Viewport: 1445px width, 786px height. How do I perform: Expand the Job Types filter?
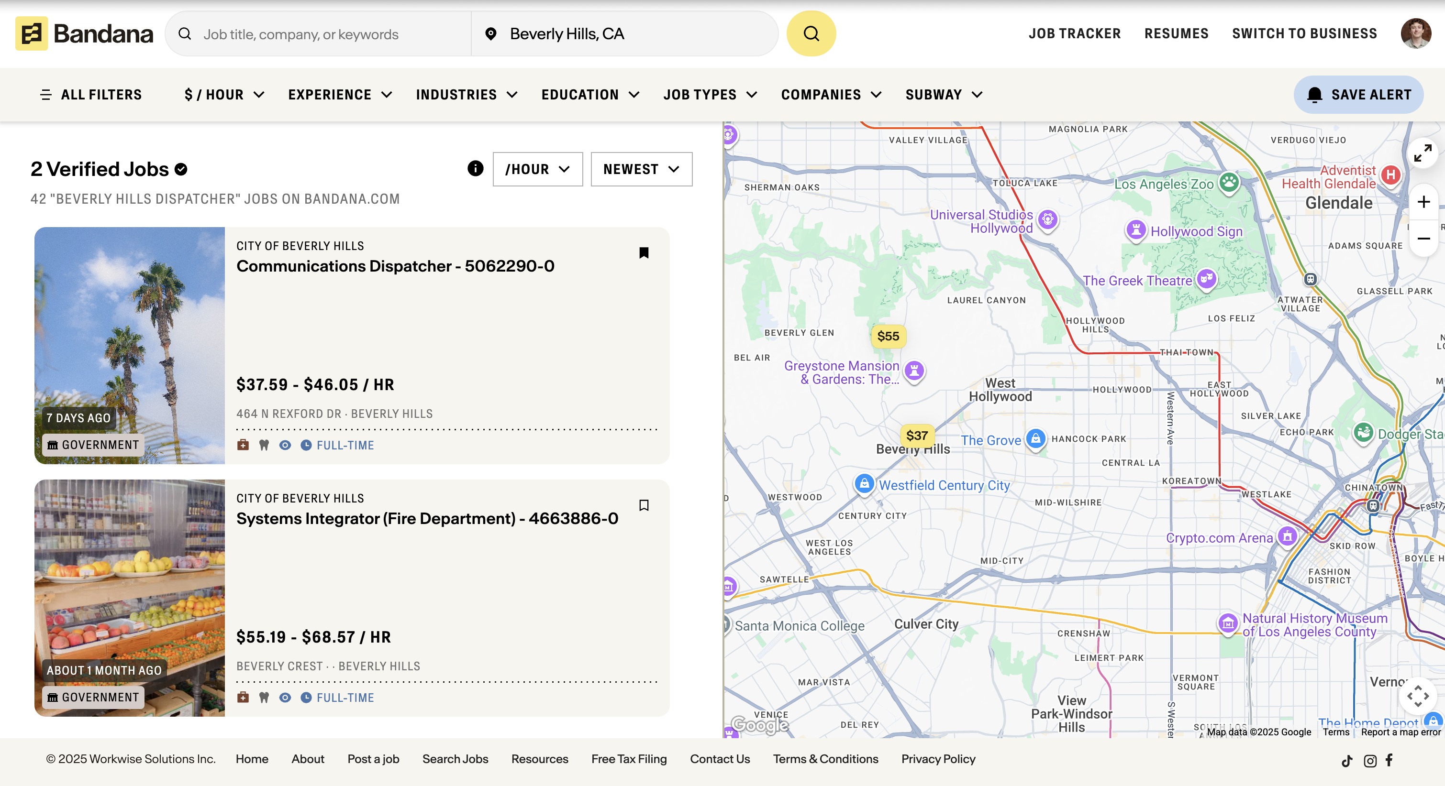(x=710, y=95)
